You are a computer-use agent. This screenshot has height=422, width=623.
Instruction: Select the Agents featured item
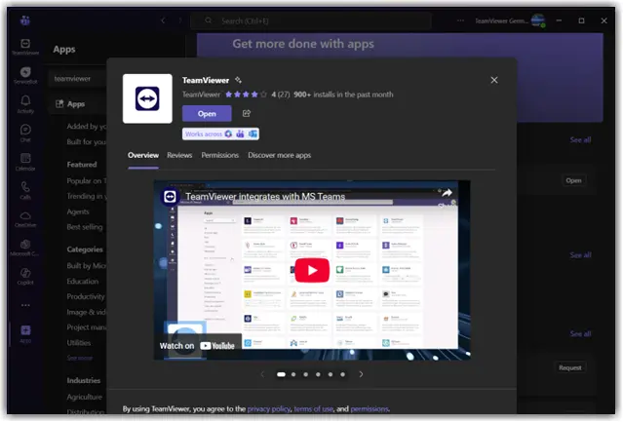(78, 211)
